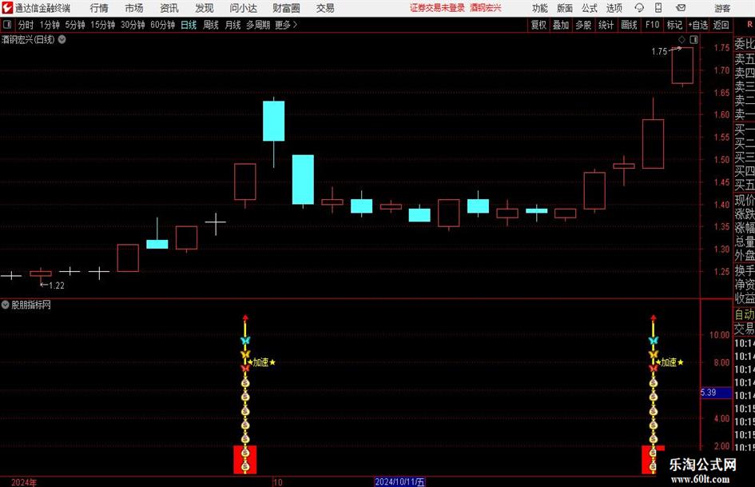755x487 pixels.
Task: Open the 市场 menu
Action: coord(134,8)
